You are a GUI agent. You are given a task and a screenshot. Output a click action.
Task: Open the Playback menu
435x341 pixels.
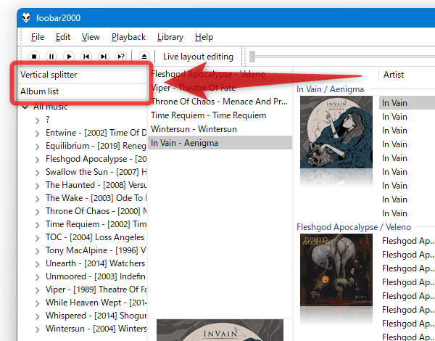pos(128,37)
